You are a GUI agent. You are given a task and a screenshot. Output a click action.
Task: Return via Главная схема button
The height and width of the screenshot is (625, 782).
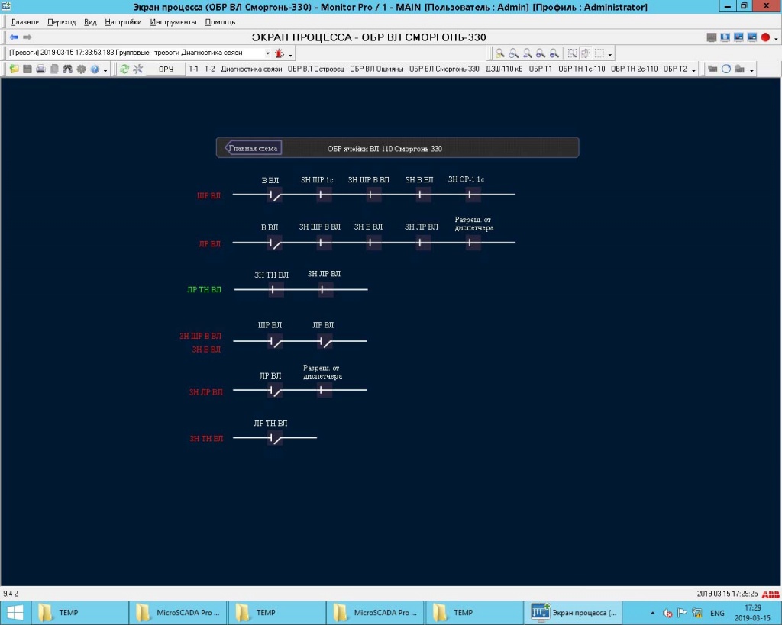pos(253,148)
